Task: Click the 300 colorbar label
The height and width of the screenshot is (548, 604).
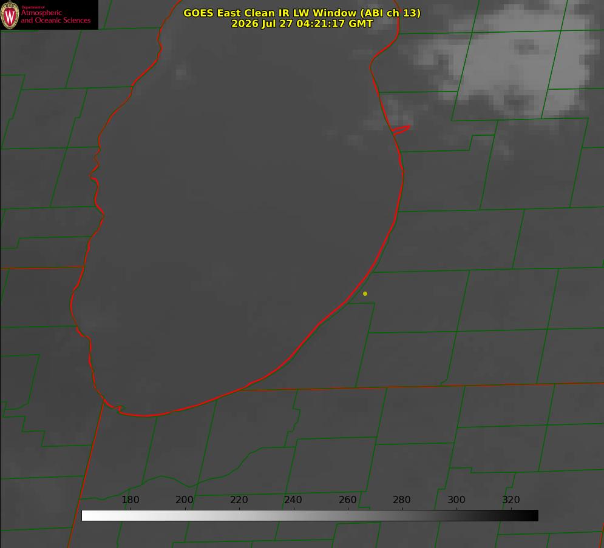Action: [x=456, y=500]
